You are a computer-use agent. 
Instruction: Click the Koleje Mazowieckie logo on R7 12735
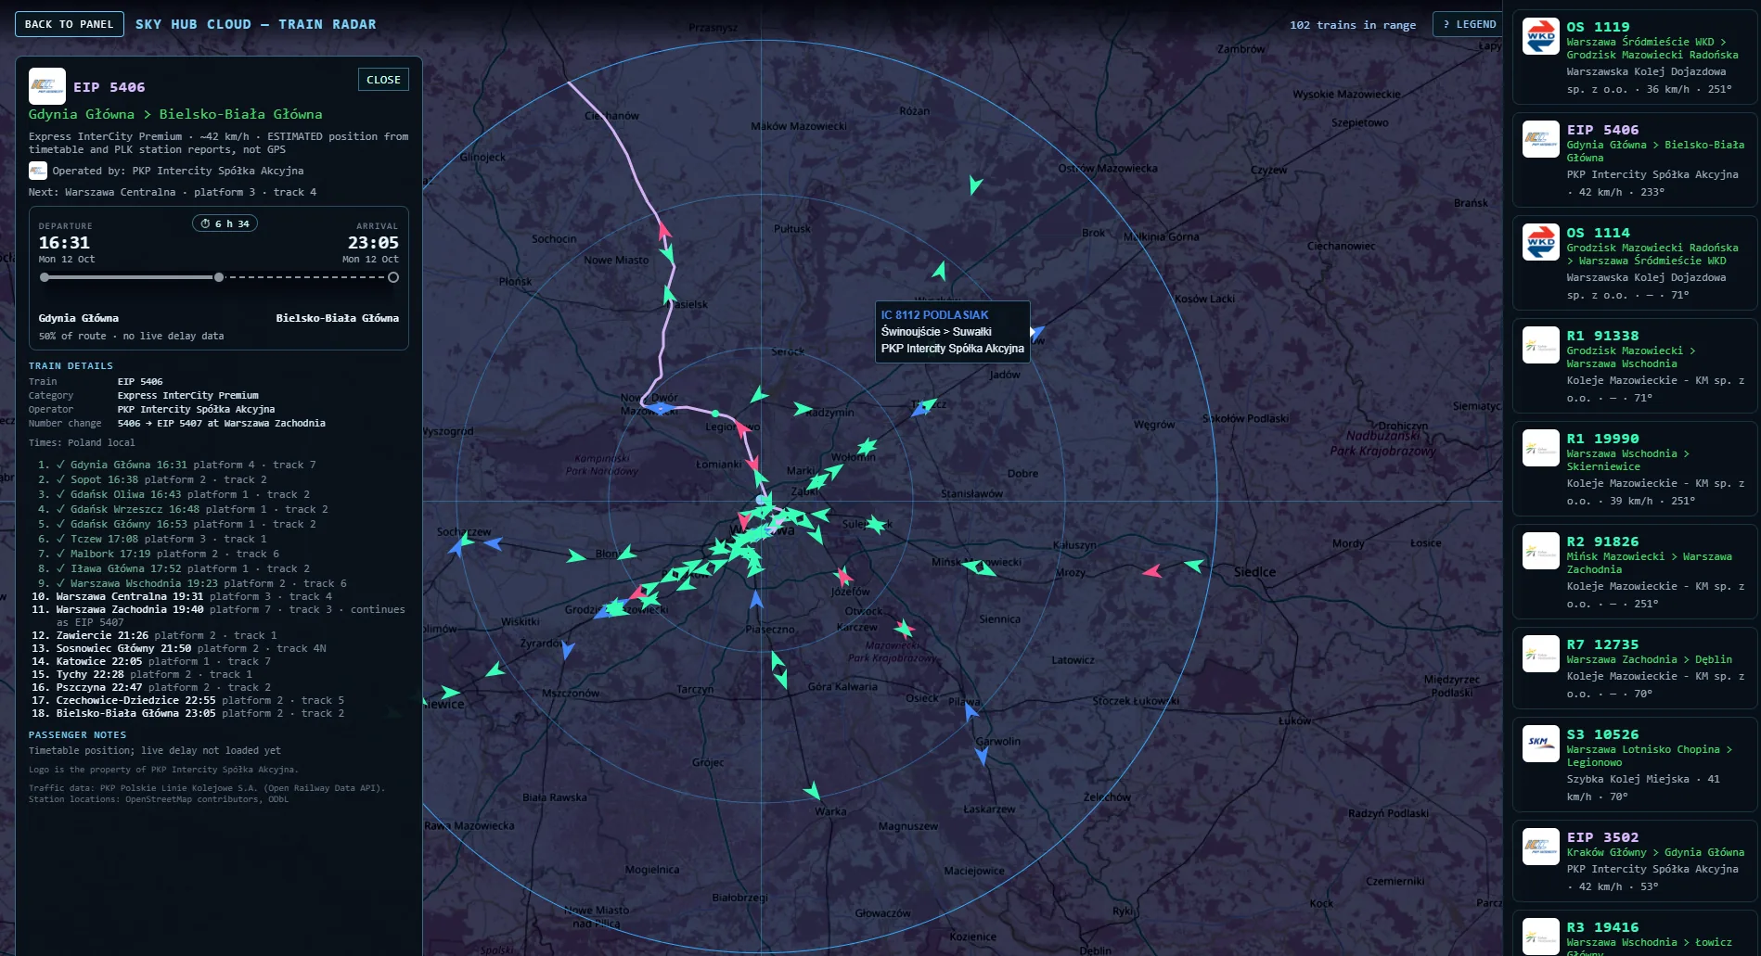[1541, 655]
